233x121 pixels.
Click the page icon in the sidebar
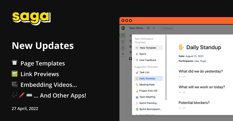130,41
